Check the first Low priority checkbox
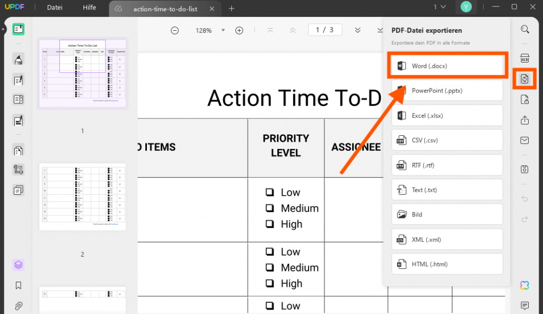This screenshot has height=314, width=543. click(269, 192)
